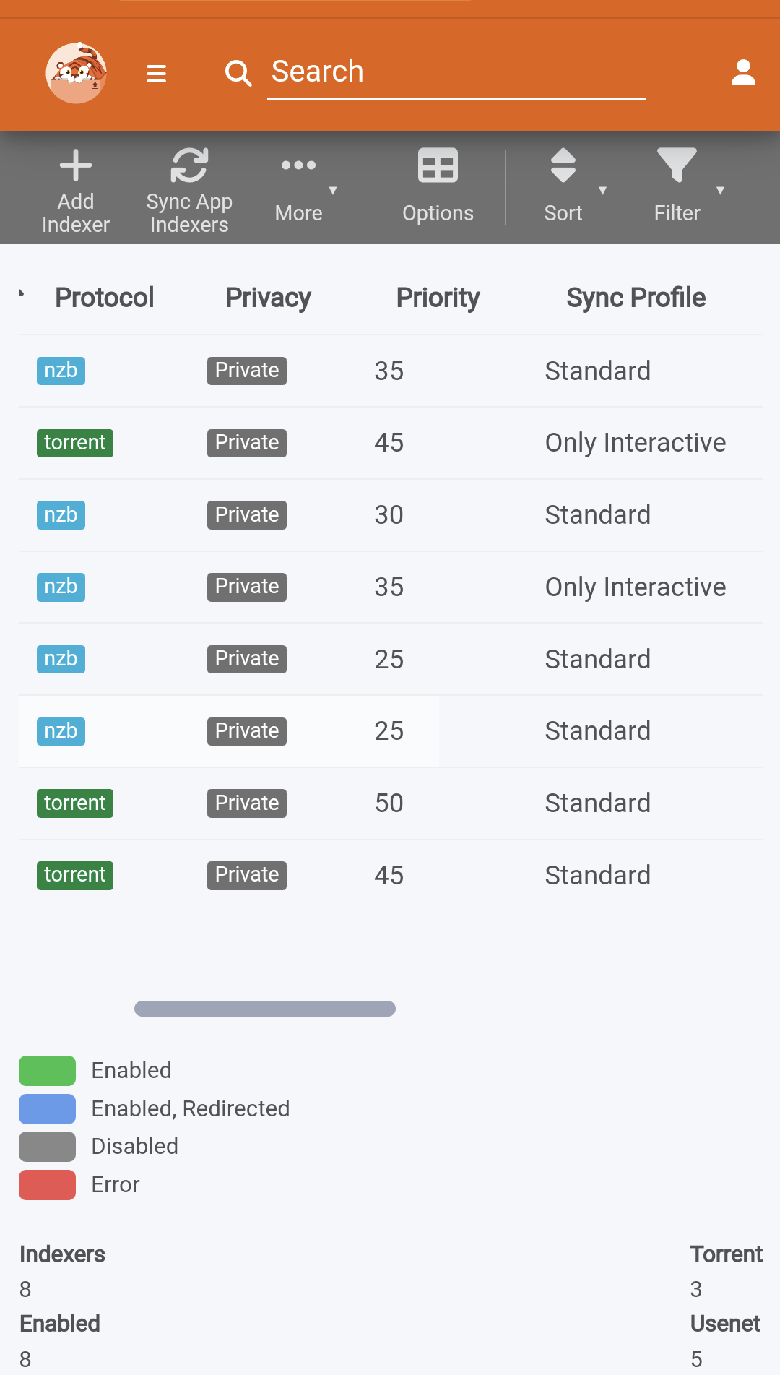Click the Private privacy badge
The image size is (780, 1375).
pyautogui.click(x=246, y=370)
